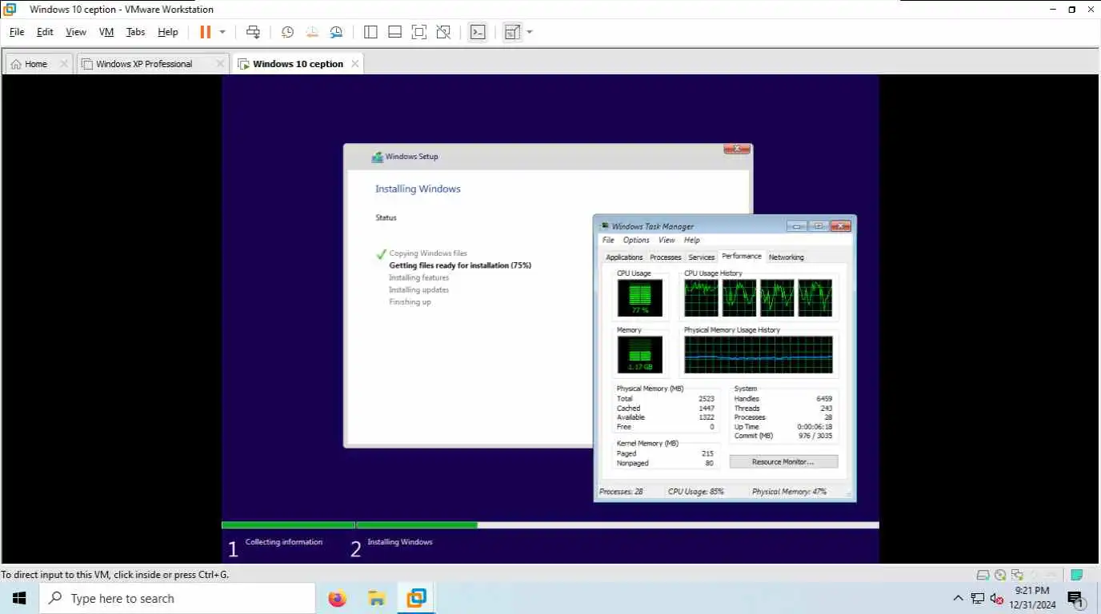Close the Windows Setup dialog
This screenshot has width=1101, height=614.
click(737, 150)
